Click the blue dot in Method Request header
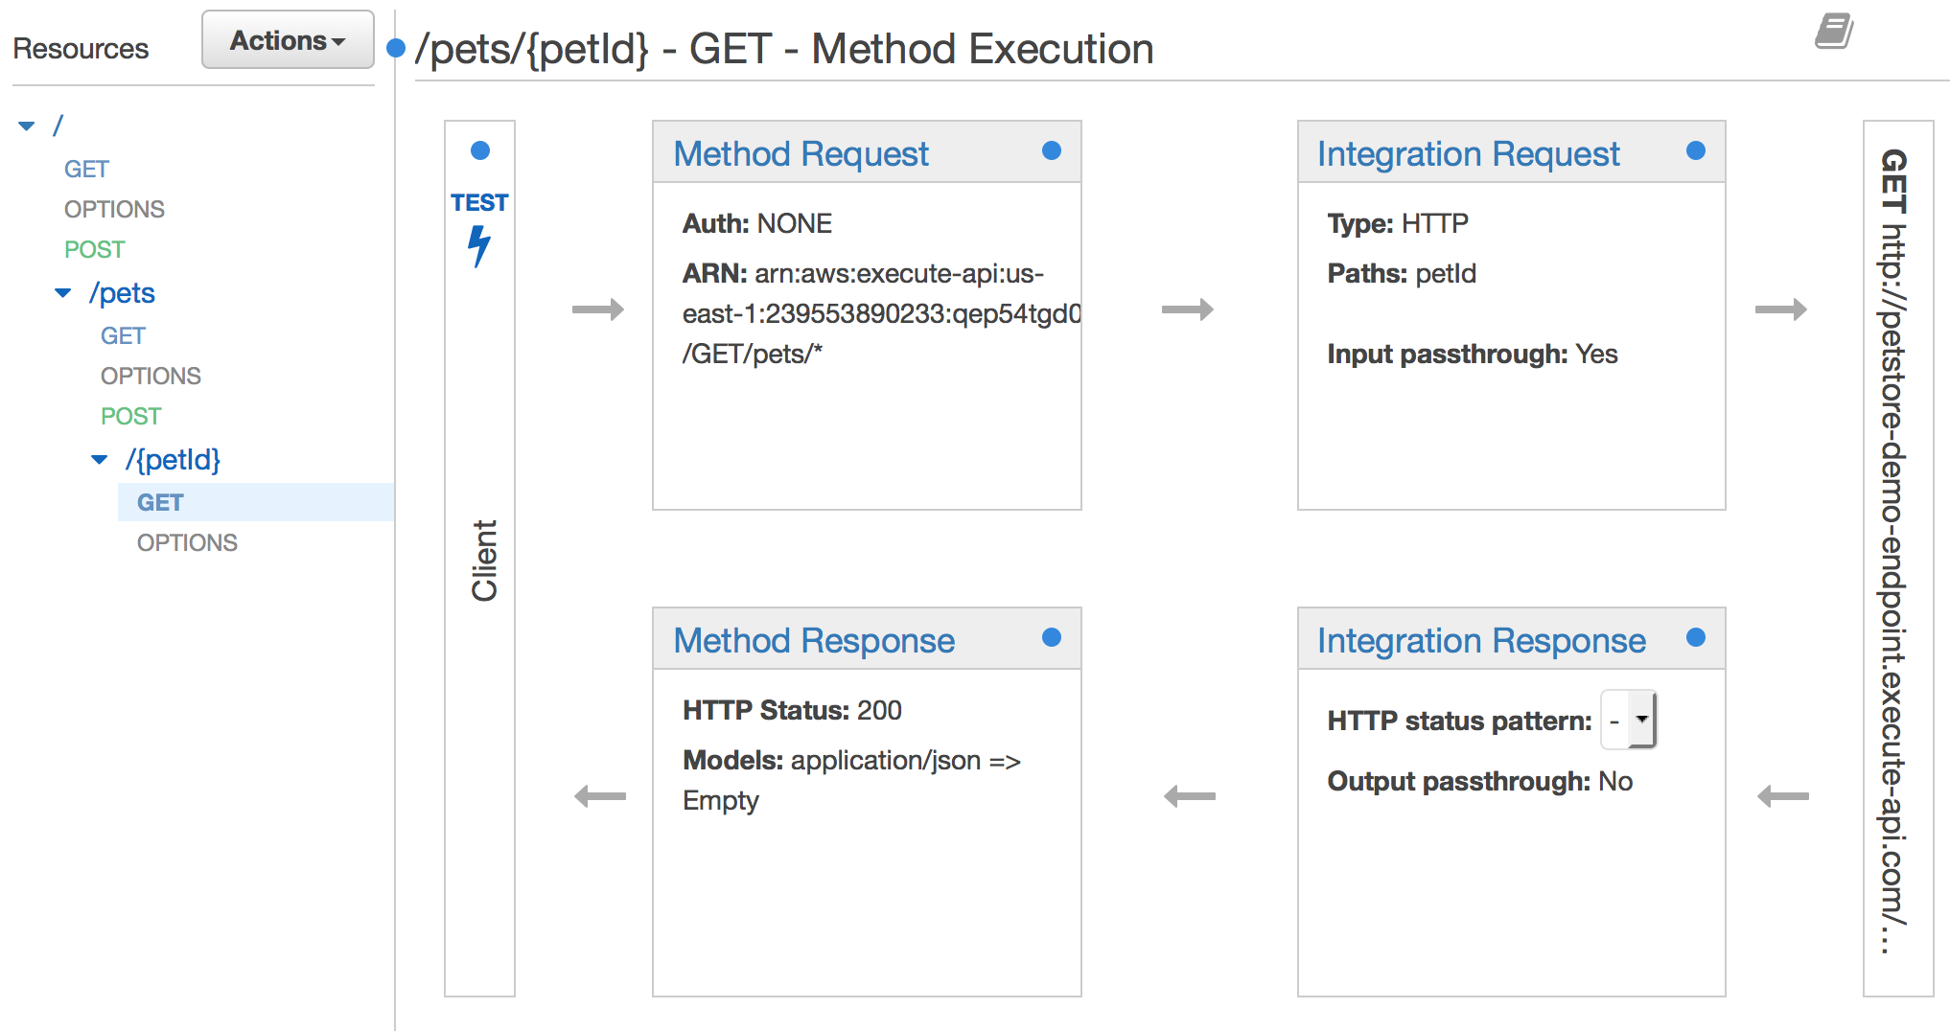Image resolution: width=1950 pixels, height=1031 pixels. [x=1052, y=150]
